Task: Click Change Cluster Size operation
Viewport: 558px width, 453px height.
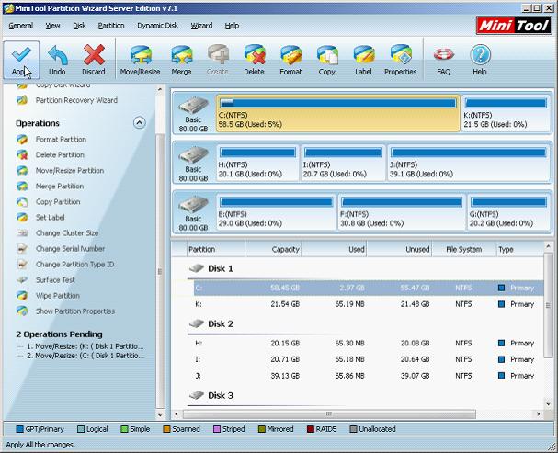Action: click(58, 233)
